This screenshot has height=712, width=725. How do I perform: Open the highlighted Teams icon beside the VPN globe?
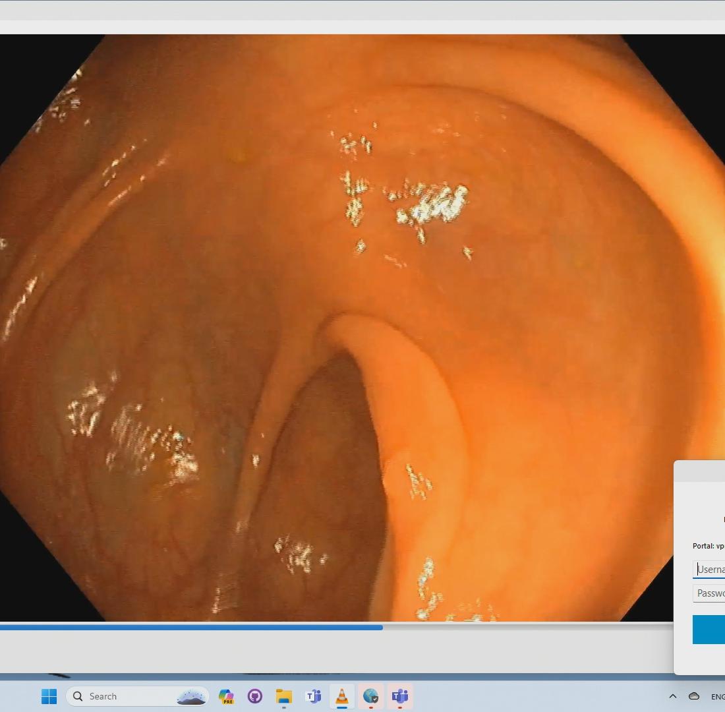click(x=399, y=696)
